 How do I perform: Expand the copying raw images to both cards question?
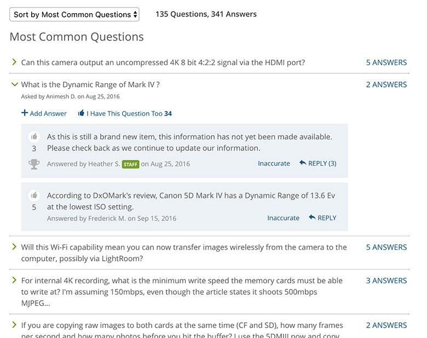pyautogui.click(x=14, y=325)
